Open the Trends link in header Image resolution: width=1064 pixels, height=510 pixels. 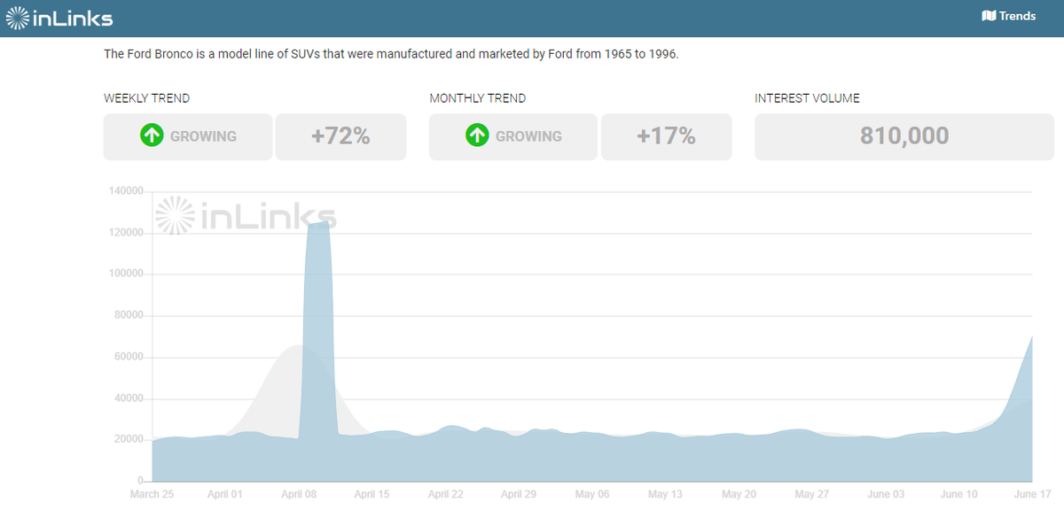point(1009,16)
